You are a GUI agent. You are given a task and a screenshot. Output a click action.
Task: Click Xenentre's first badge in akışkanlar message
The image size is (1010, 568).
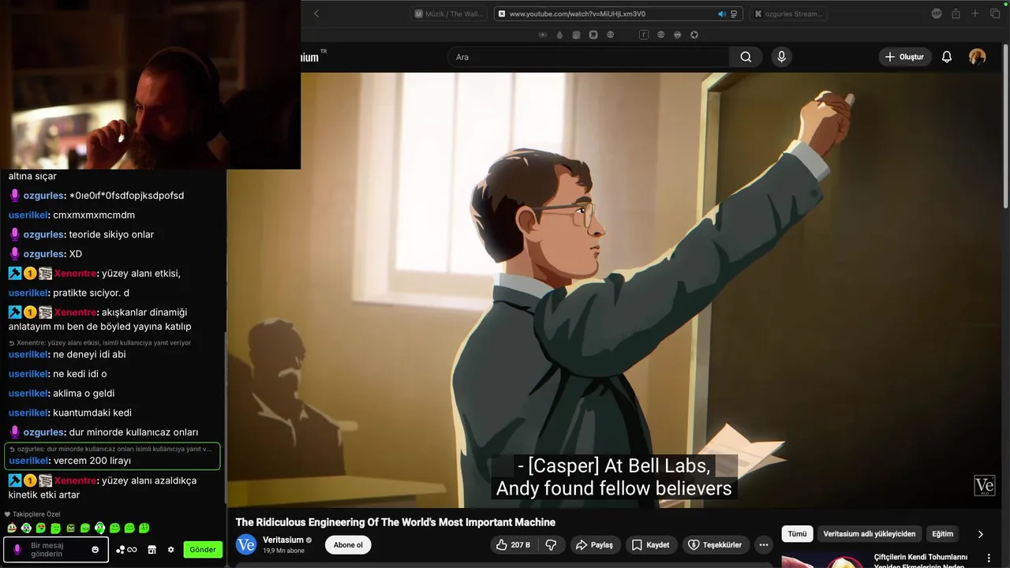click(x=15, y=312)
